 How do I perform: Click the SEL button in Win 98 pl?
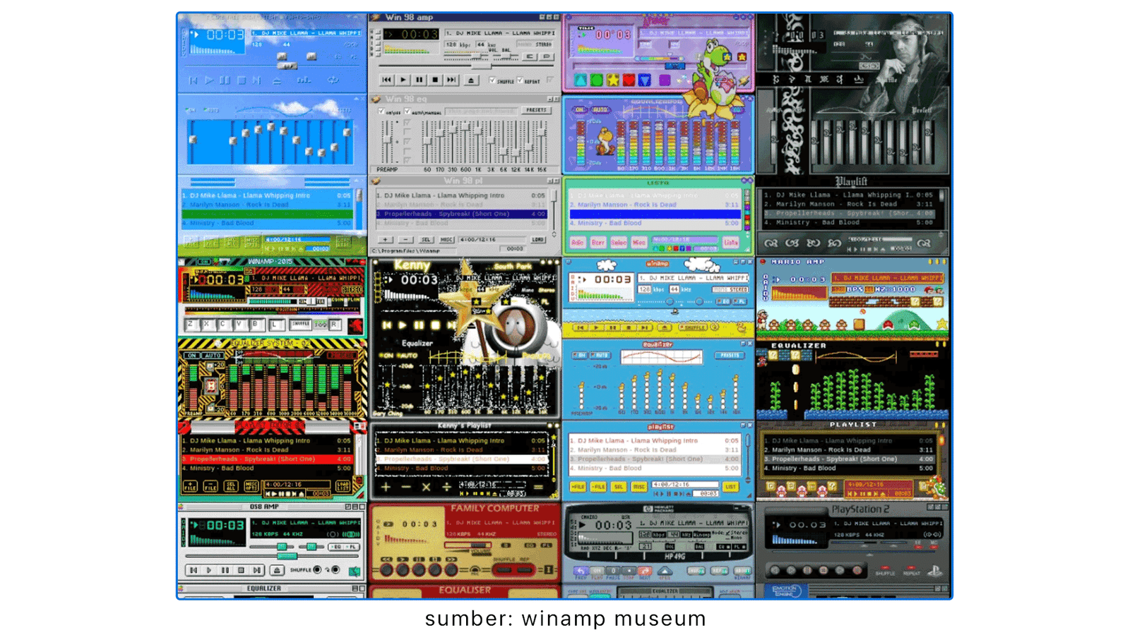click(426, 240)
